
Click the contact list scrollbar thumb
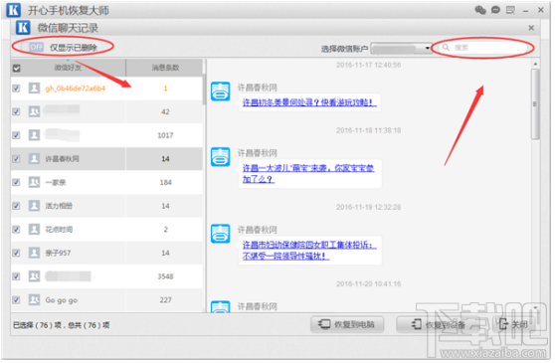(x=204, y=90)
